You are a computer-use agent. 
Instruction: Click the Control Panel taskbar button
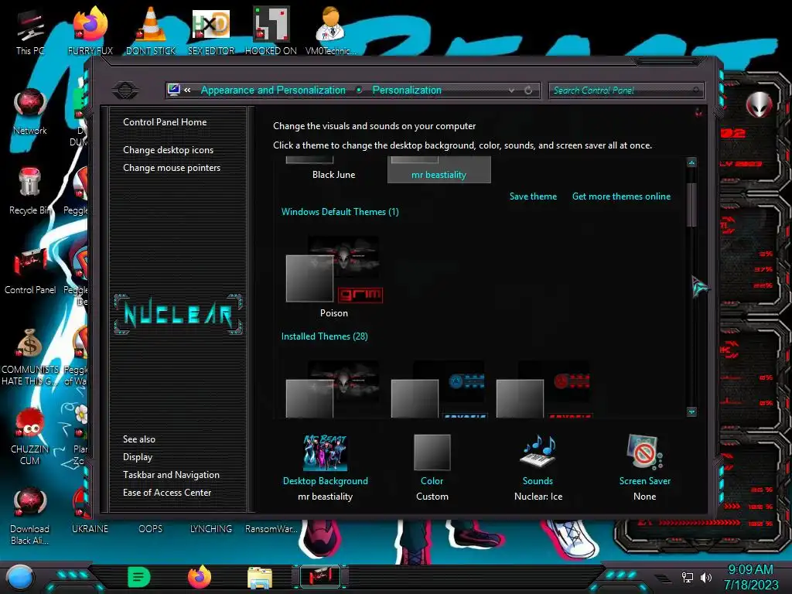point(320,577)
